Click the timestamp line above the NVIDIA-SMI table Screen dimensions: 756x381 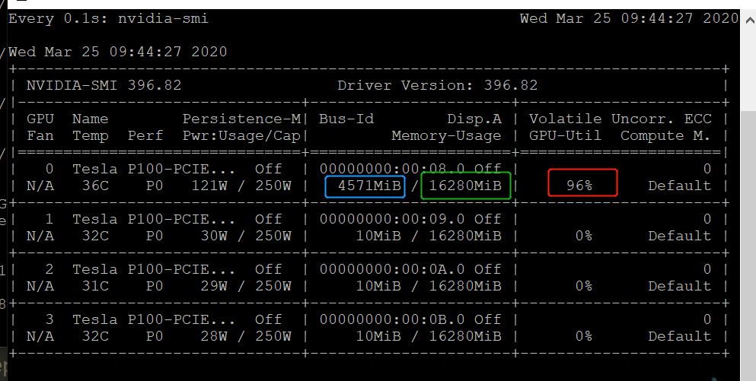(x=118, y=52)
